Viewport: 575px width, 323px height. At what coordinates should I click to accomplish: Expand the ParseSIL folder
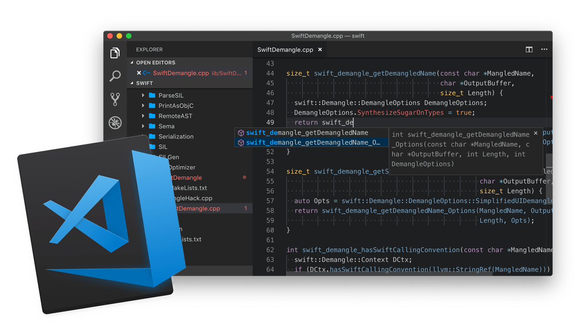(143, 95)
